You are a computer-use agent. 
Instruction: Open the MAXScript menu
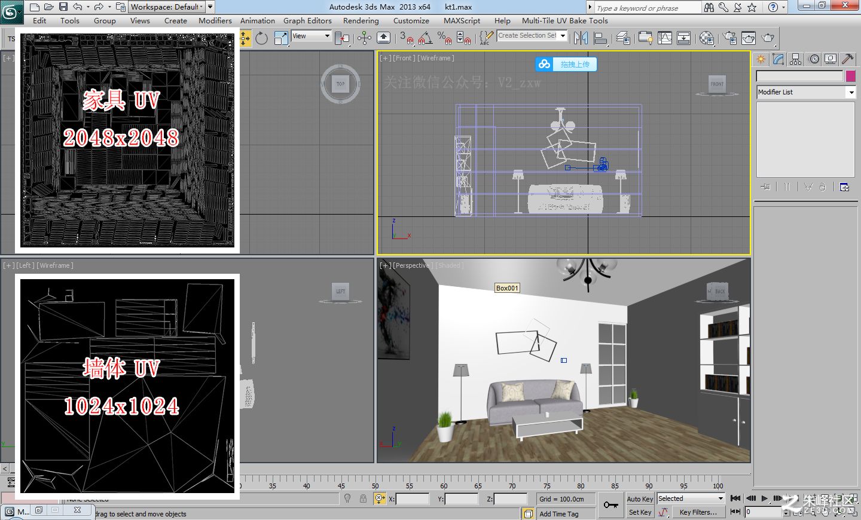[x=462, y=20]
